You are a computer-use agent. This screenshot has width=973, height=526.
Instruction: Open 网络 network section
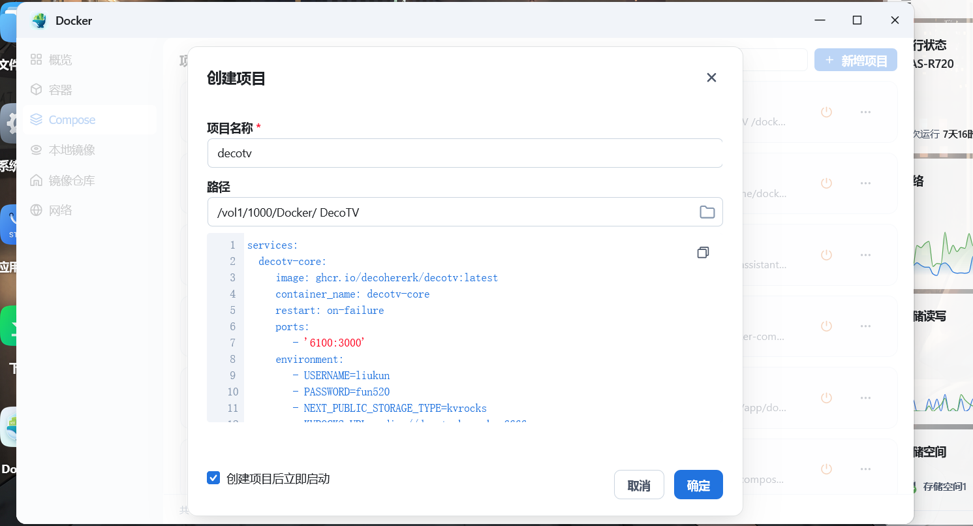coord(60,210)
